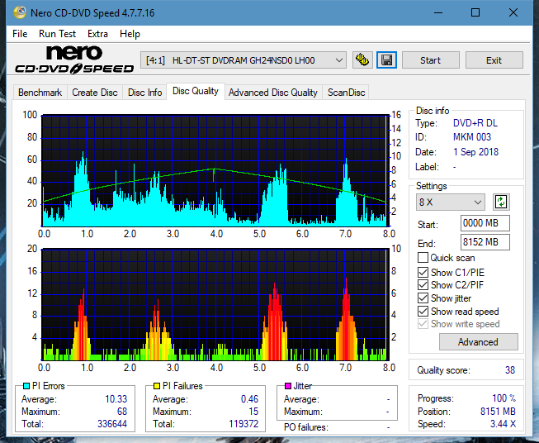Click the save floppy disk icon
The image size is (539, 443).
[x=386, y=60]
